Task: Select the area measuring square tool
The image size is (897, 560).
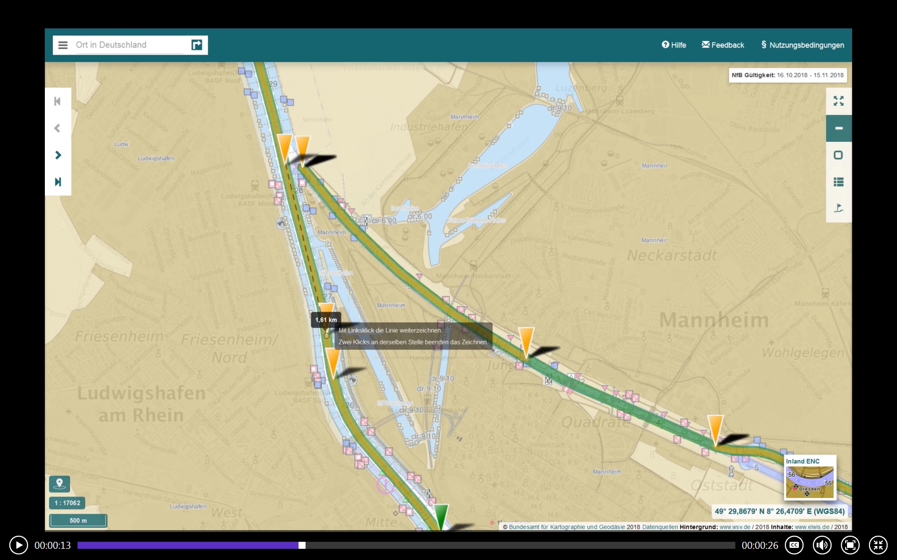Action: point(839,155)
